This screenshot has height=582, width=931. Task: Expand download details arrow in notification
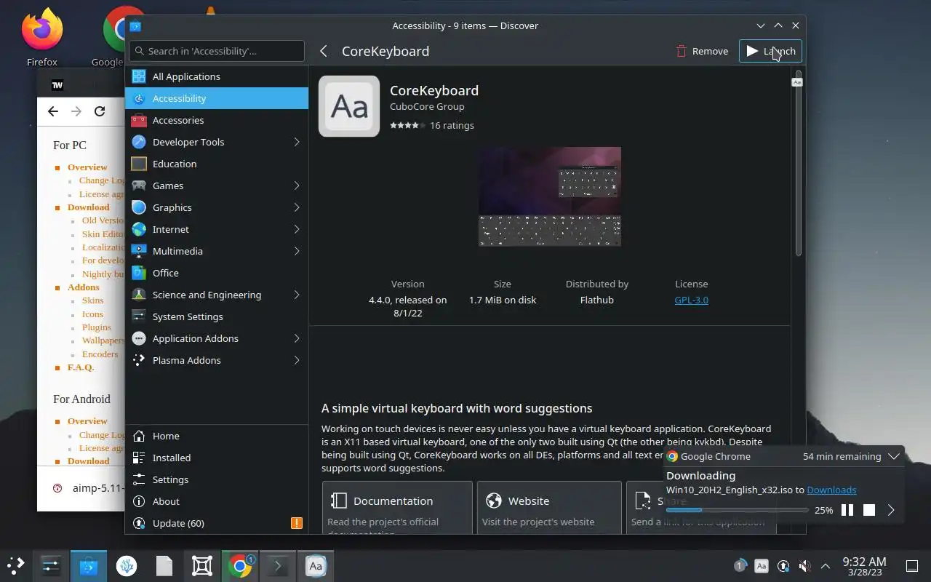coord(891,510)
